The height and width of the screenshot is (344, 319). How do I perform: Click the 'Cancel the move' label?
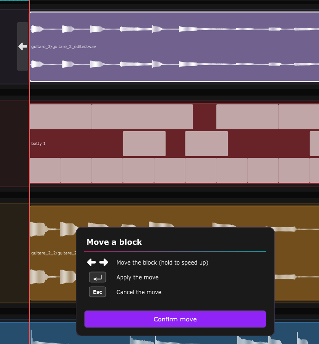pos(139,292)
